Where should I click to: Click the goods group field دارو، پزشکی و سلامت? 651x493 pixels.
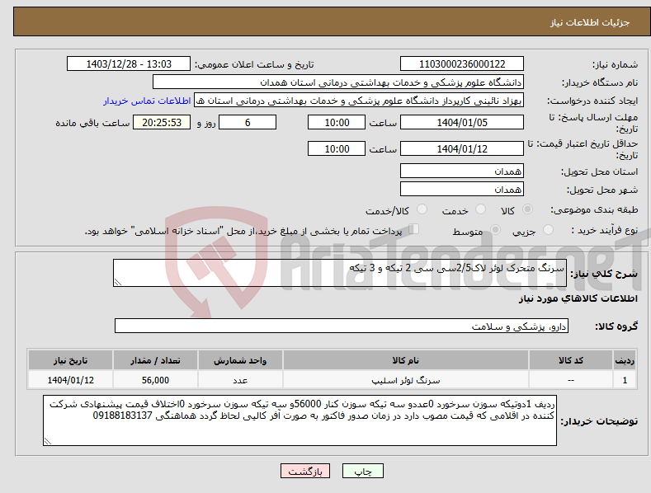(342, 326)
